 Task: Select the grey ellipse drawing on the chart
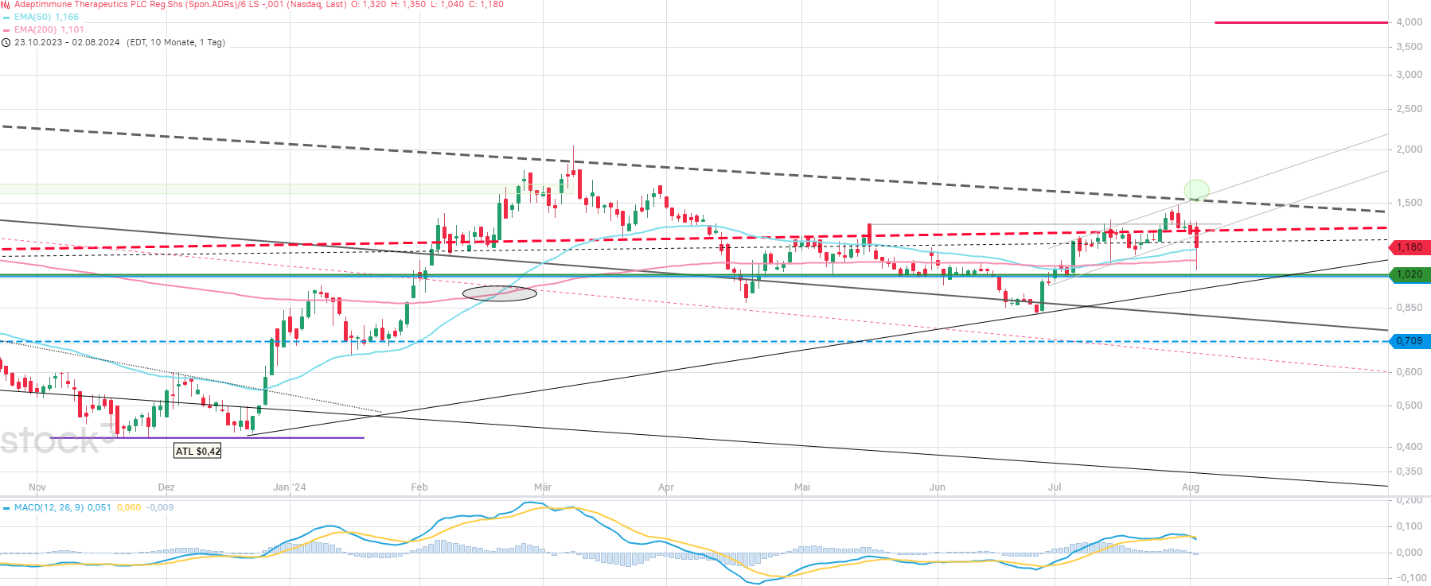[x=500, y=293]
